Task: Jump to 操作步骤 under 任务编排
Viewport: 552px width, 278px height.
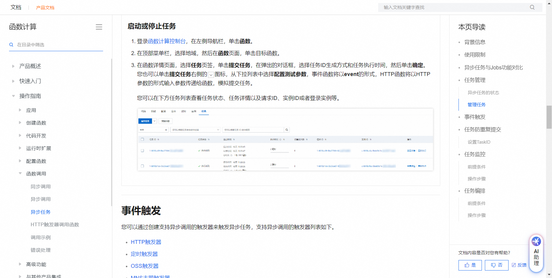Action: tap(476, 215)
